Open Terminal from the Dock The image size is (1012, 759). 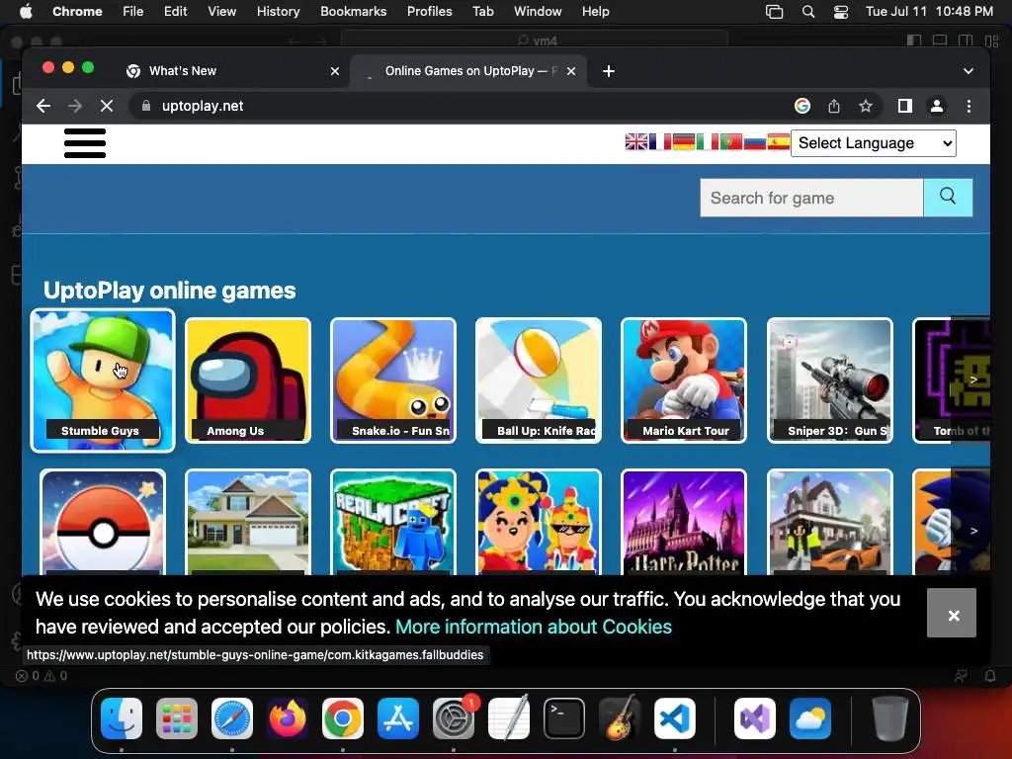pyautogui.click(x=564, y=718)
